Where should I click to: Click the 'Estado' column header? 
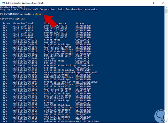[x=80, y=23]
